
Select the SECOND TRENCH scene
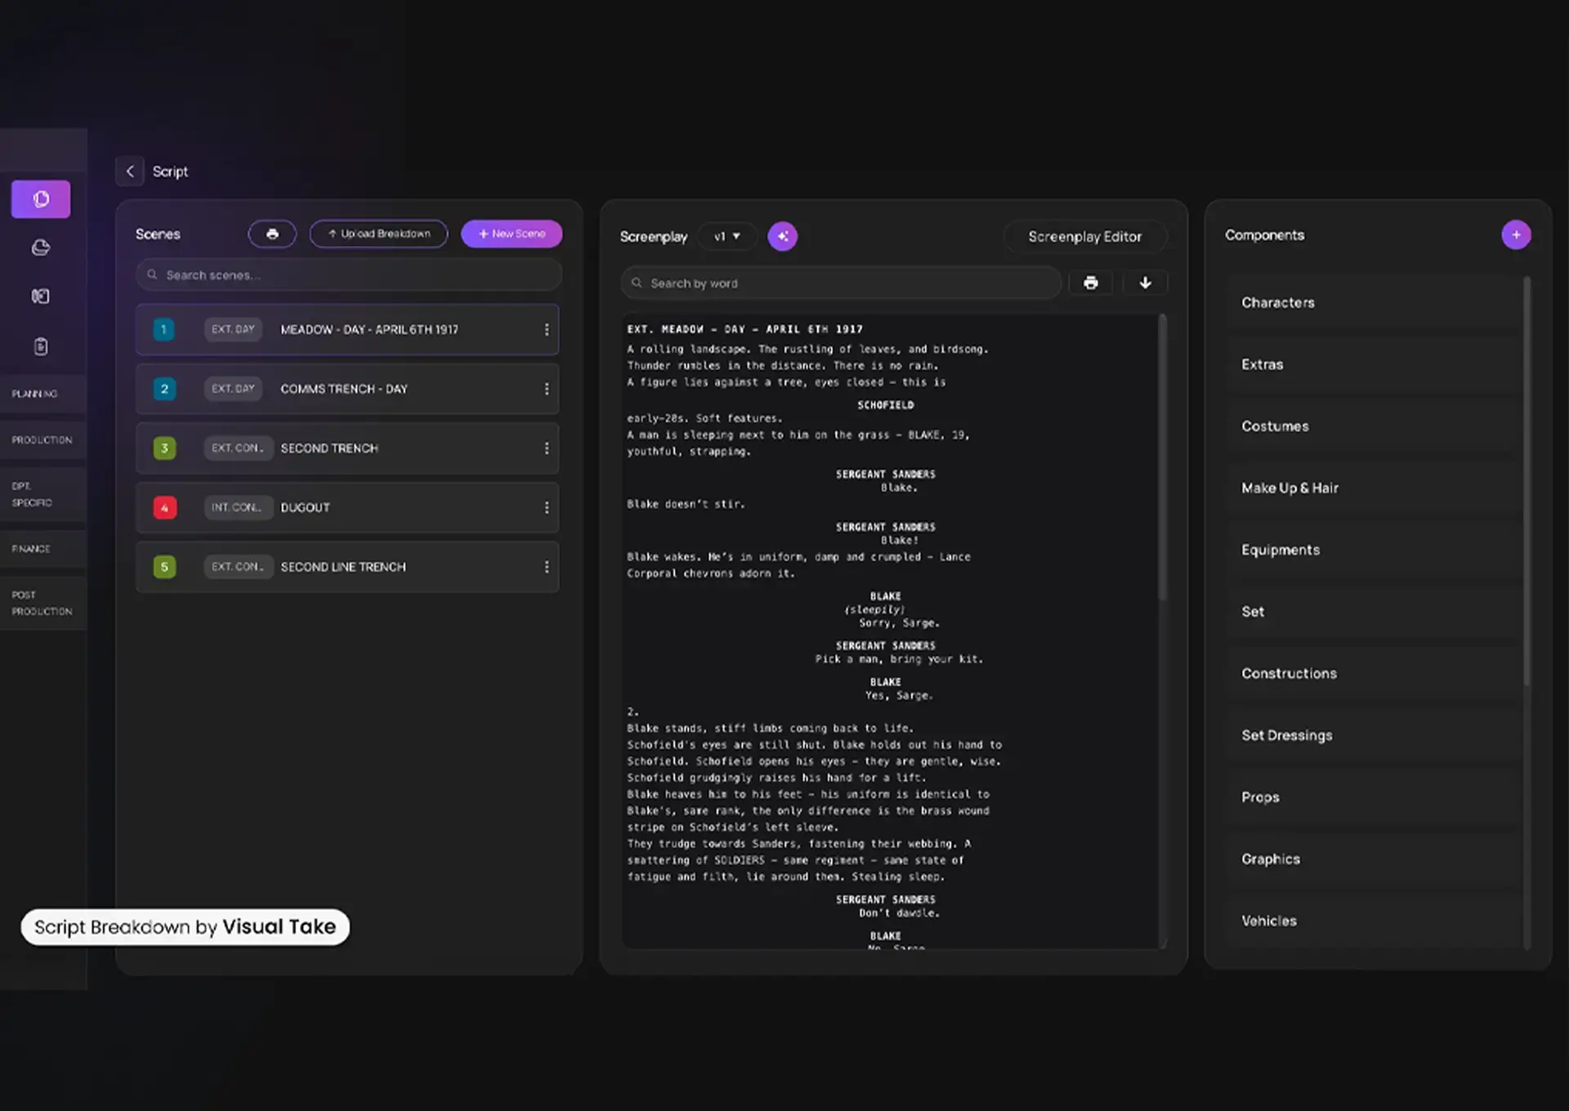click(347, 448)
